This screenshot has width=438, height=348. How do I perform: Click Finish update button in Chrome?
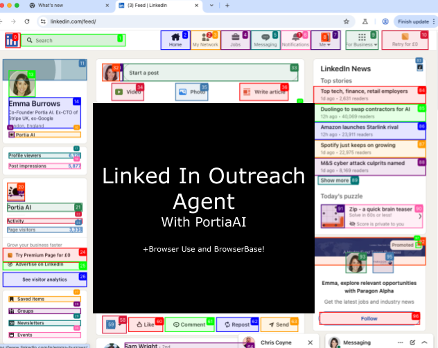coord(414,21)
